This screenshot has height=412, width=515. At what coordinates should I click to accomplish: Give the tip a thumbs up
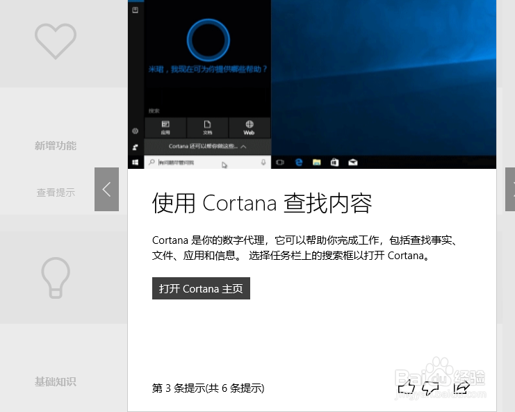pos(406,388)
